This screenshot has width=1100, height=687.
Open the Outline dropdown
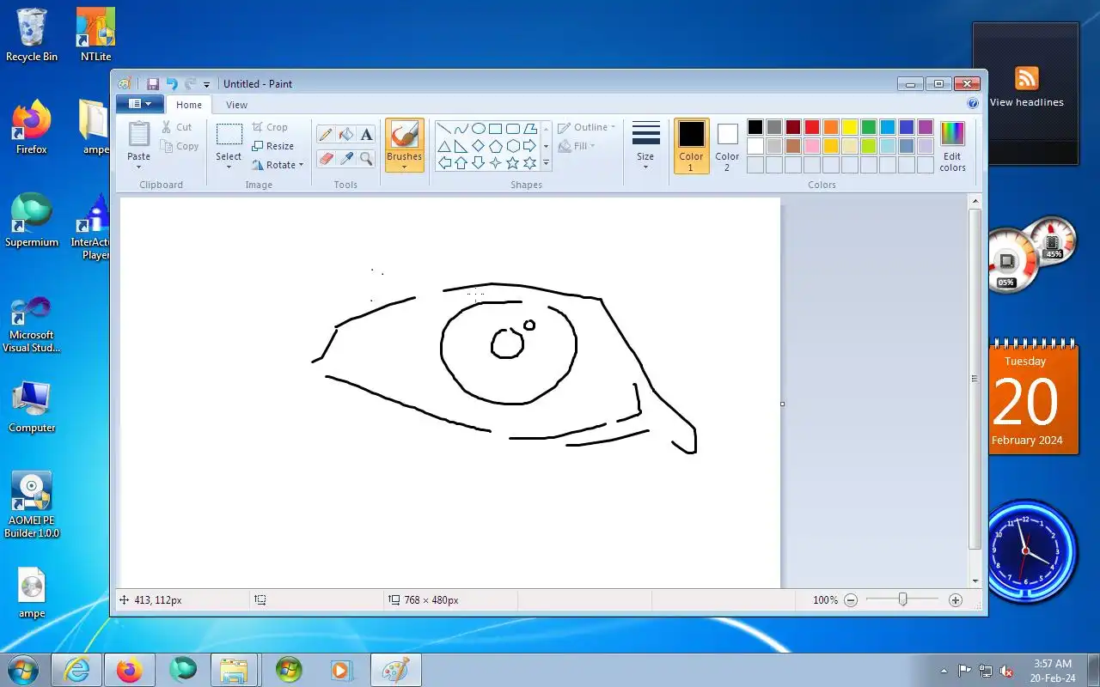click(586, 127)
